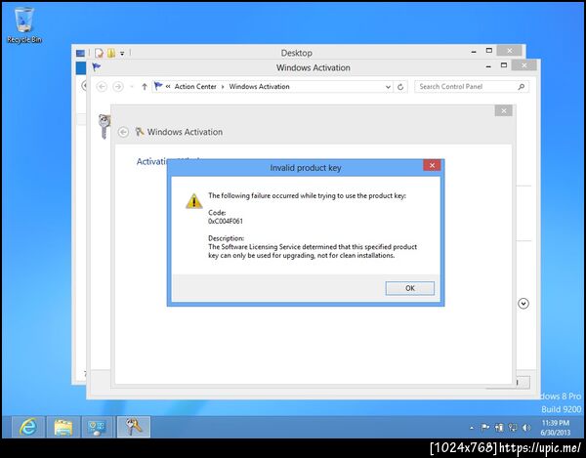Open the recent locations dropdown arrow beside Forward

[132, 87]
